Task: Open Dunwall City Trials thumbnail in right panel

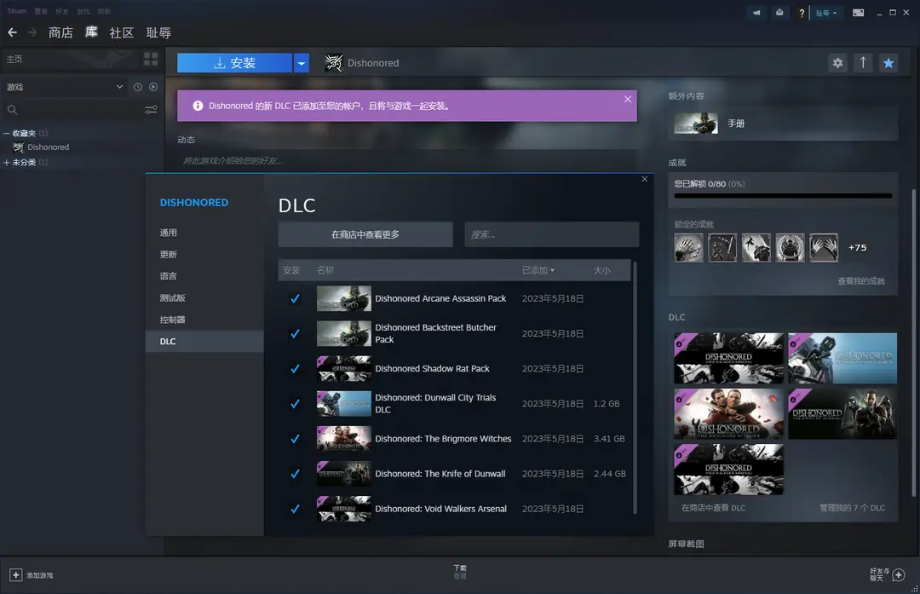Action: [x=842, y=358]
